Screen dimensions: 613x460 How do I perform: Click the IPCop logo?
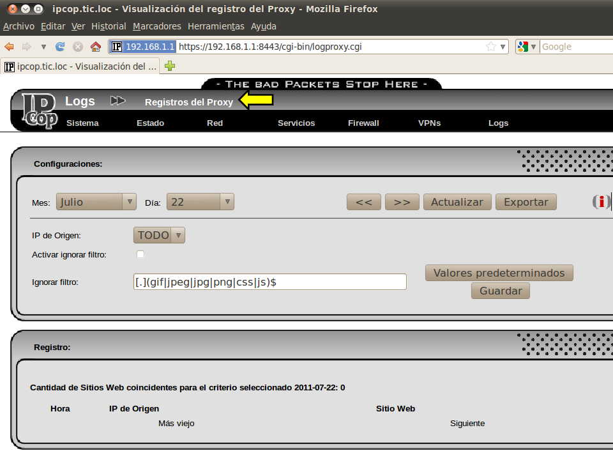pyautogui.click(x=37, y=111)
